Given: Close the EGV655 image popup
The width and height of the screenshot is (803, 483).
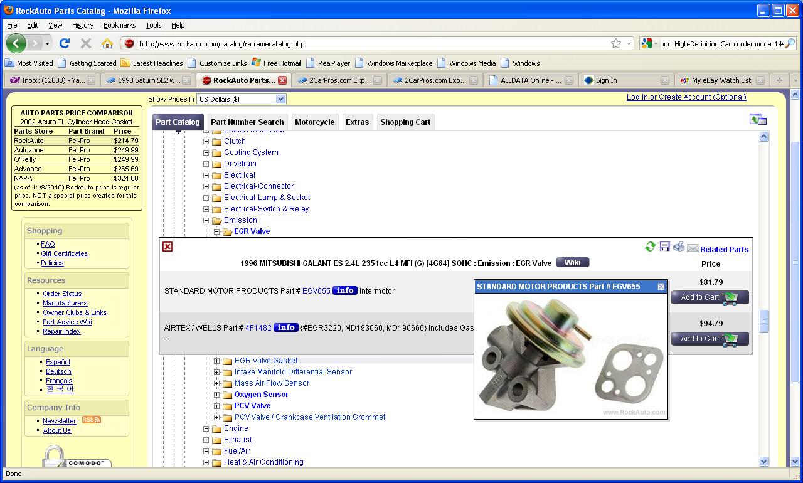Looking at the screenshot, I should pos(661,287).
